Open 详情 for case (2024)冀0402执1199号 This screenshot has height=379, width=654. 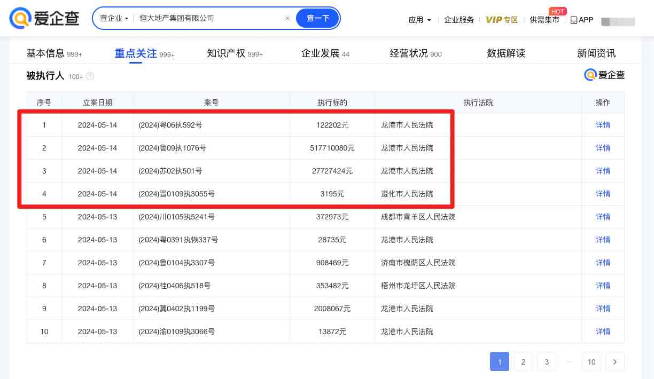(603, 309)
